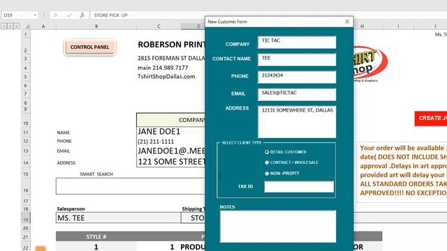Click the formula bar text STORE PICK UP
Screen dimensions: 447x251
click(x=110, y=15)
